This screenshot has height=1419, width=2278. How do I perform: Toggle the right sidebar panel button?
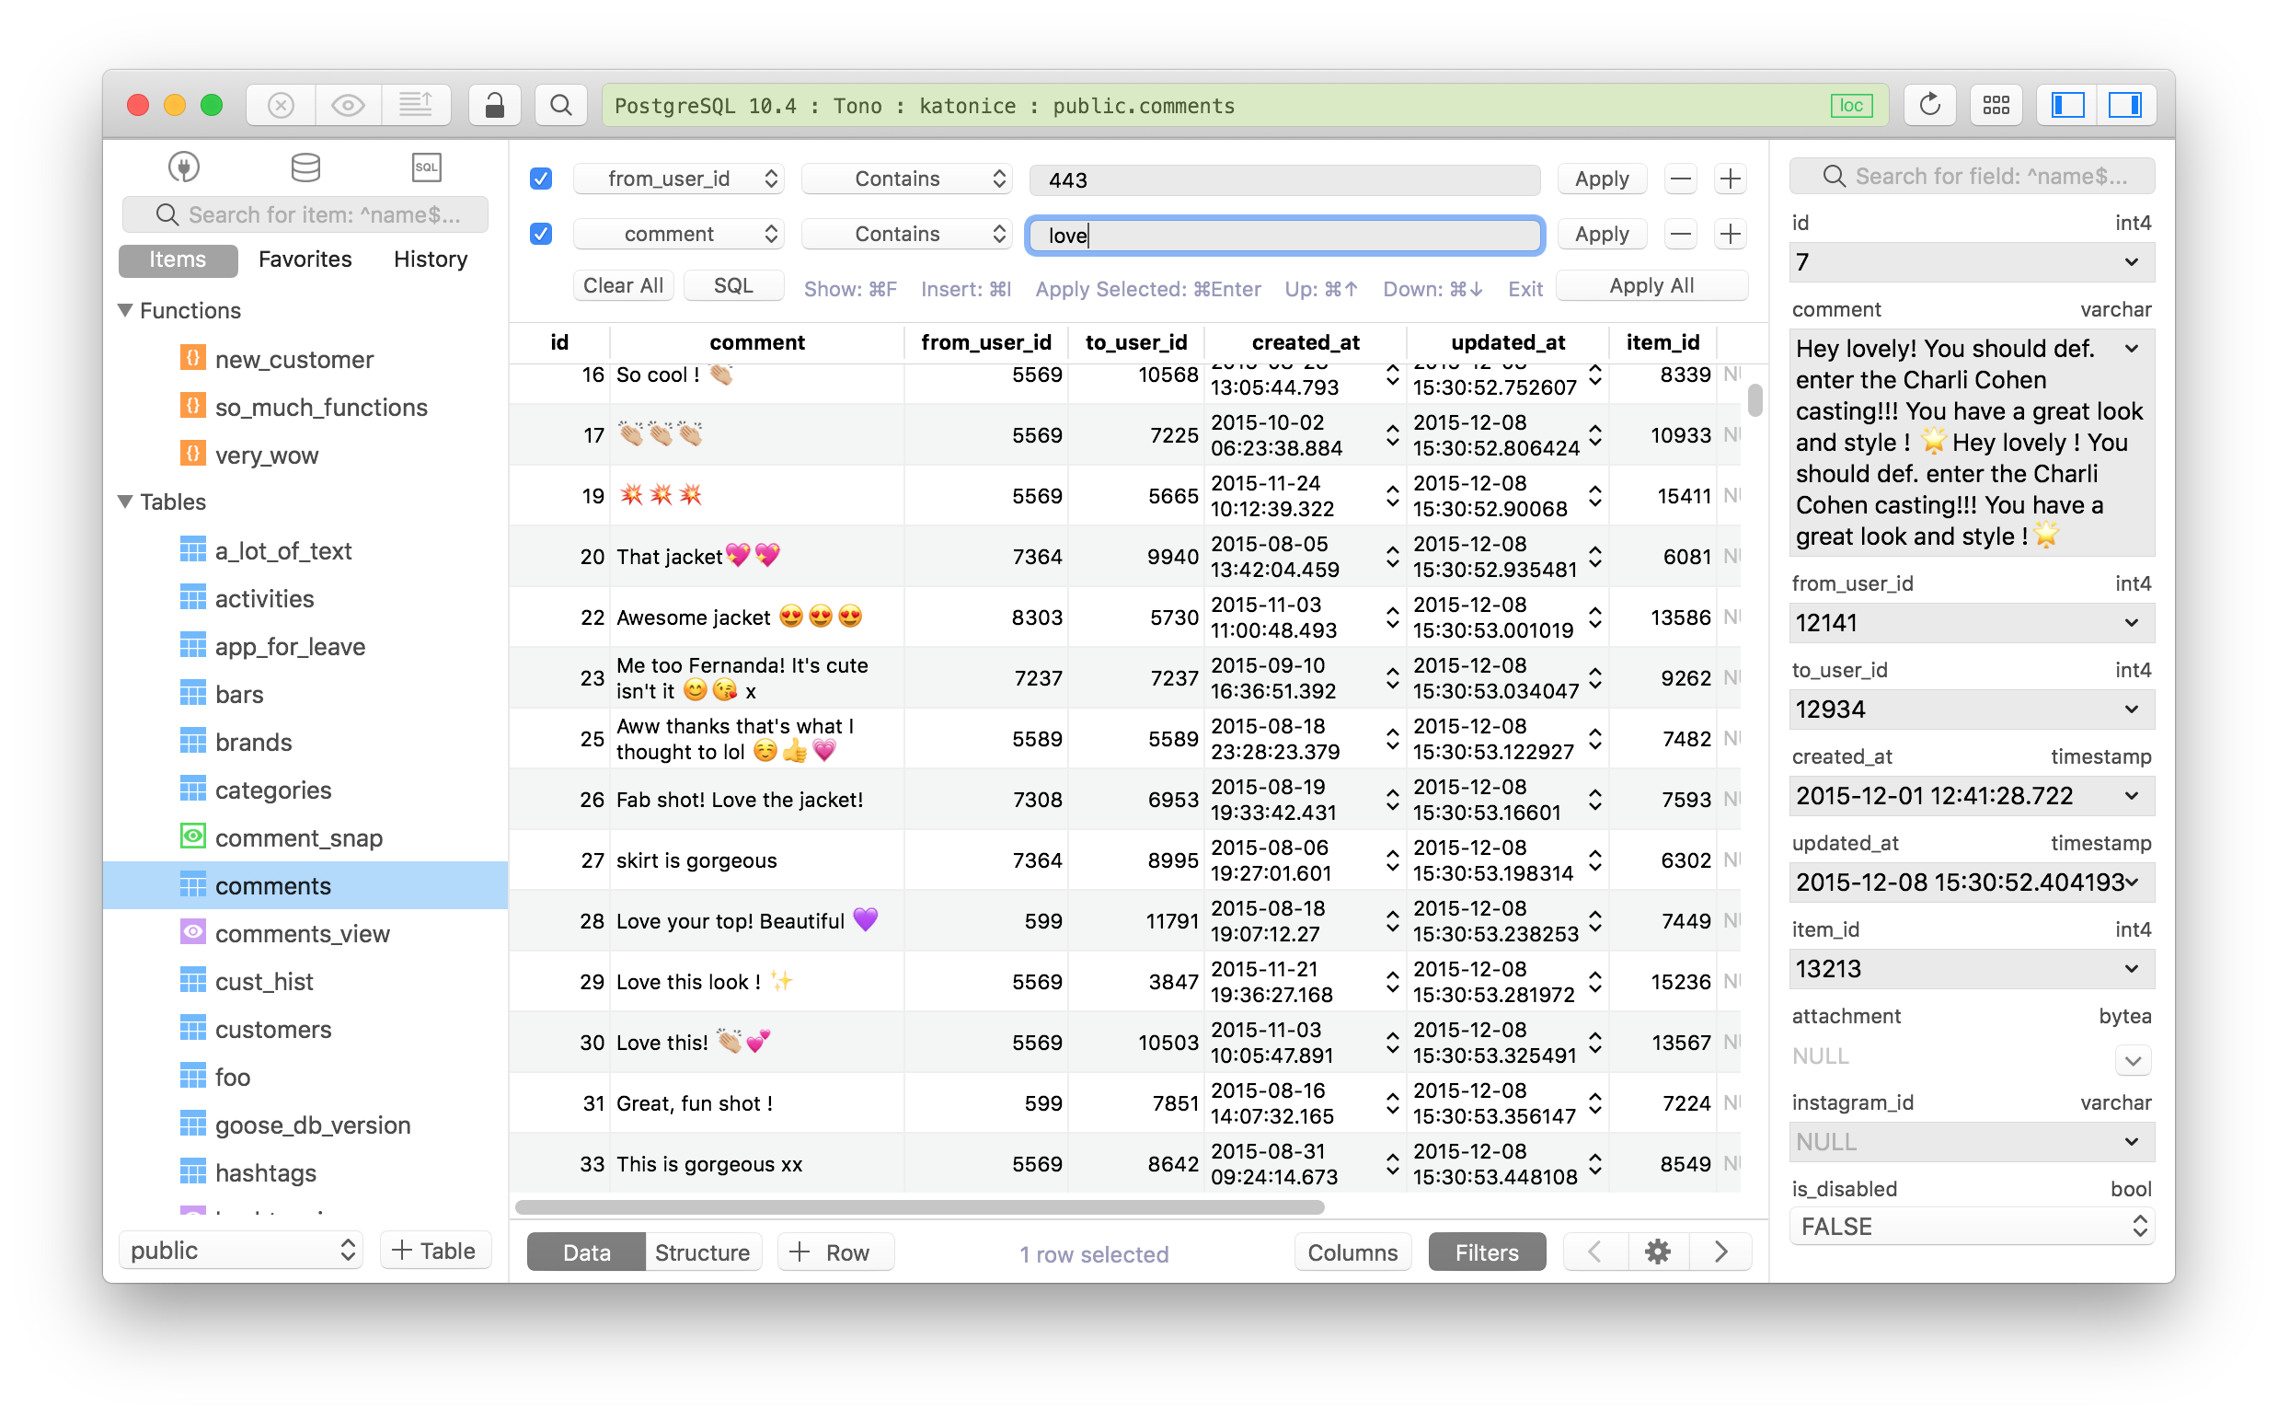pyautogui.click(x=2127, y=104)
